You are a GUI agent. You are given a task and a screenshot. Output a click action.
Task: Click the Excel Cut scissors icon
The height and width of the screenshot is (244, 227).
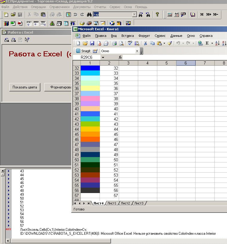coord(145,43)
